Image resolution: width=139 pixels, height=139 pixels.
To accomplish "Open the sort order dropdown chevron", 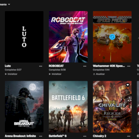I will (x=9, y=5).
